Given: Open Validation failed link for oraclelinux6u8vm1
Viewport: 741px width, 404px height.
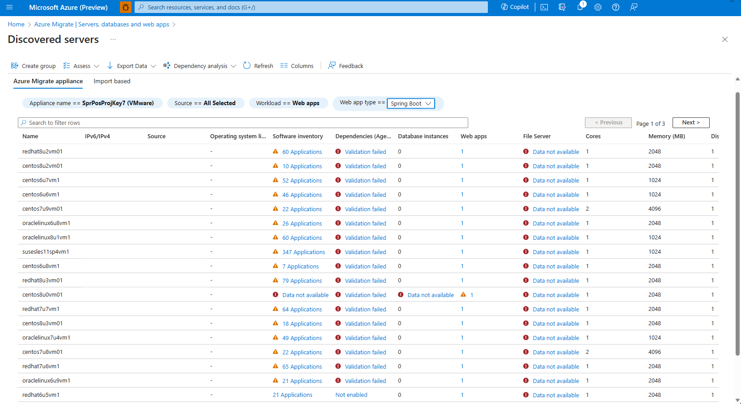Looking at the screenshot, I should (365, 223).
